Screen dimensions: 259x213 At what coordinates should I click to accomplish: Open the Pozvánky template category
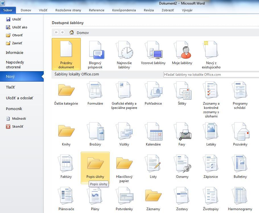point(240,134)
